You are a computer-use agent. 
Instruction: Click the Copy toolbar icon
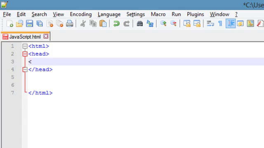[x=93, y=23]
